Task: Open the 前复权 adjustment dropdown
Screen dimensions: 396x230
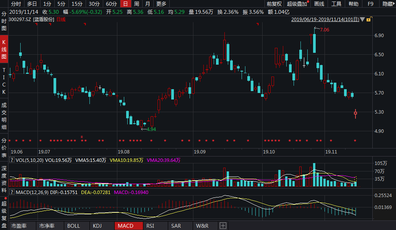Action: point(274,4)
